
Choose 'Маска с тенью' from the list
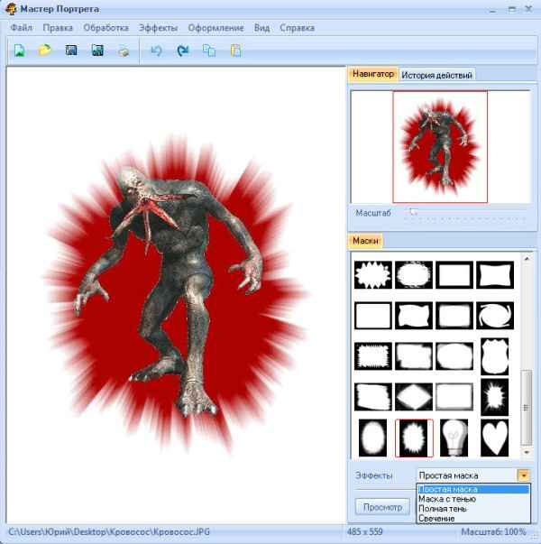(447, 499)
